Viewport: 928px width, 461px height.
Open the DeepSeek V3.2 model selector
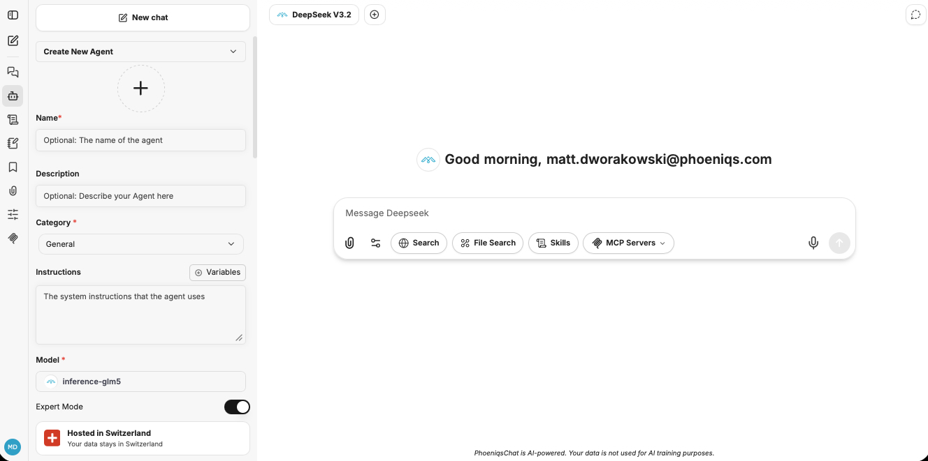click(314, 15)
